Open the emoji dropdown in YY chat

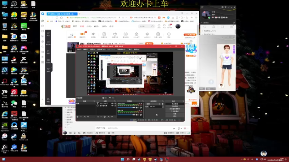pos(99,128)
